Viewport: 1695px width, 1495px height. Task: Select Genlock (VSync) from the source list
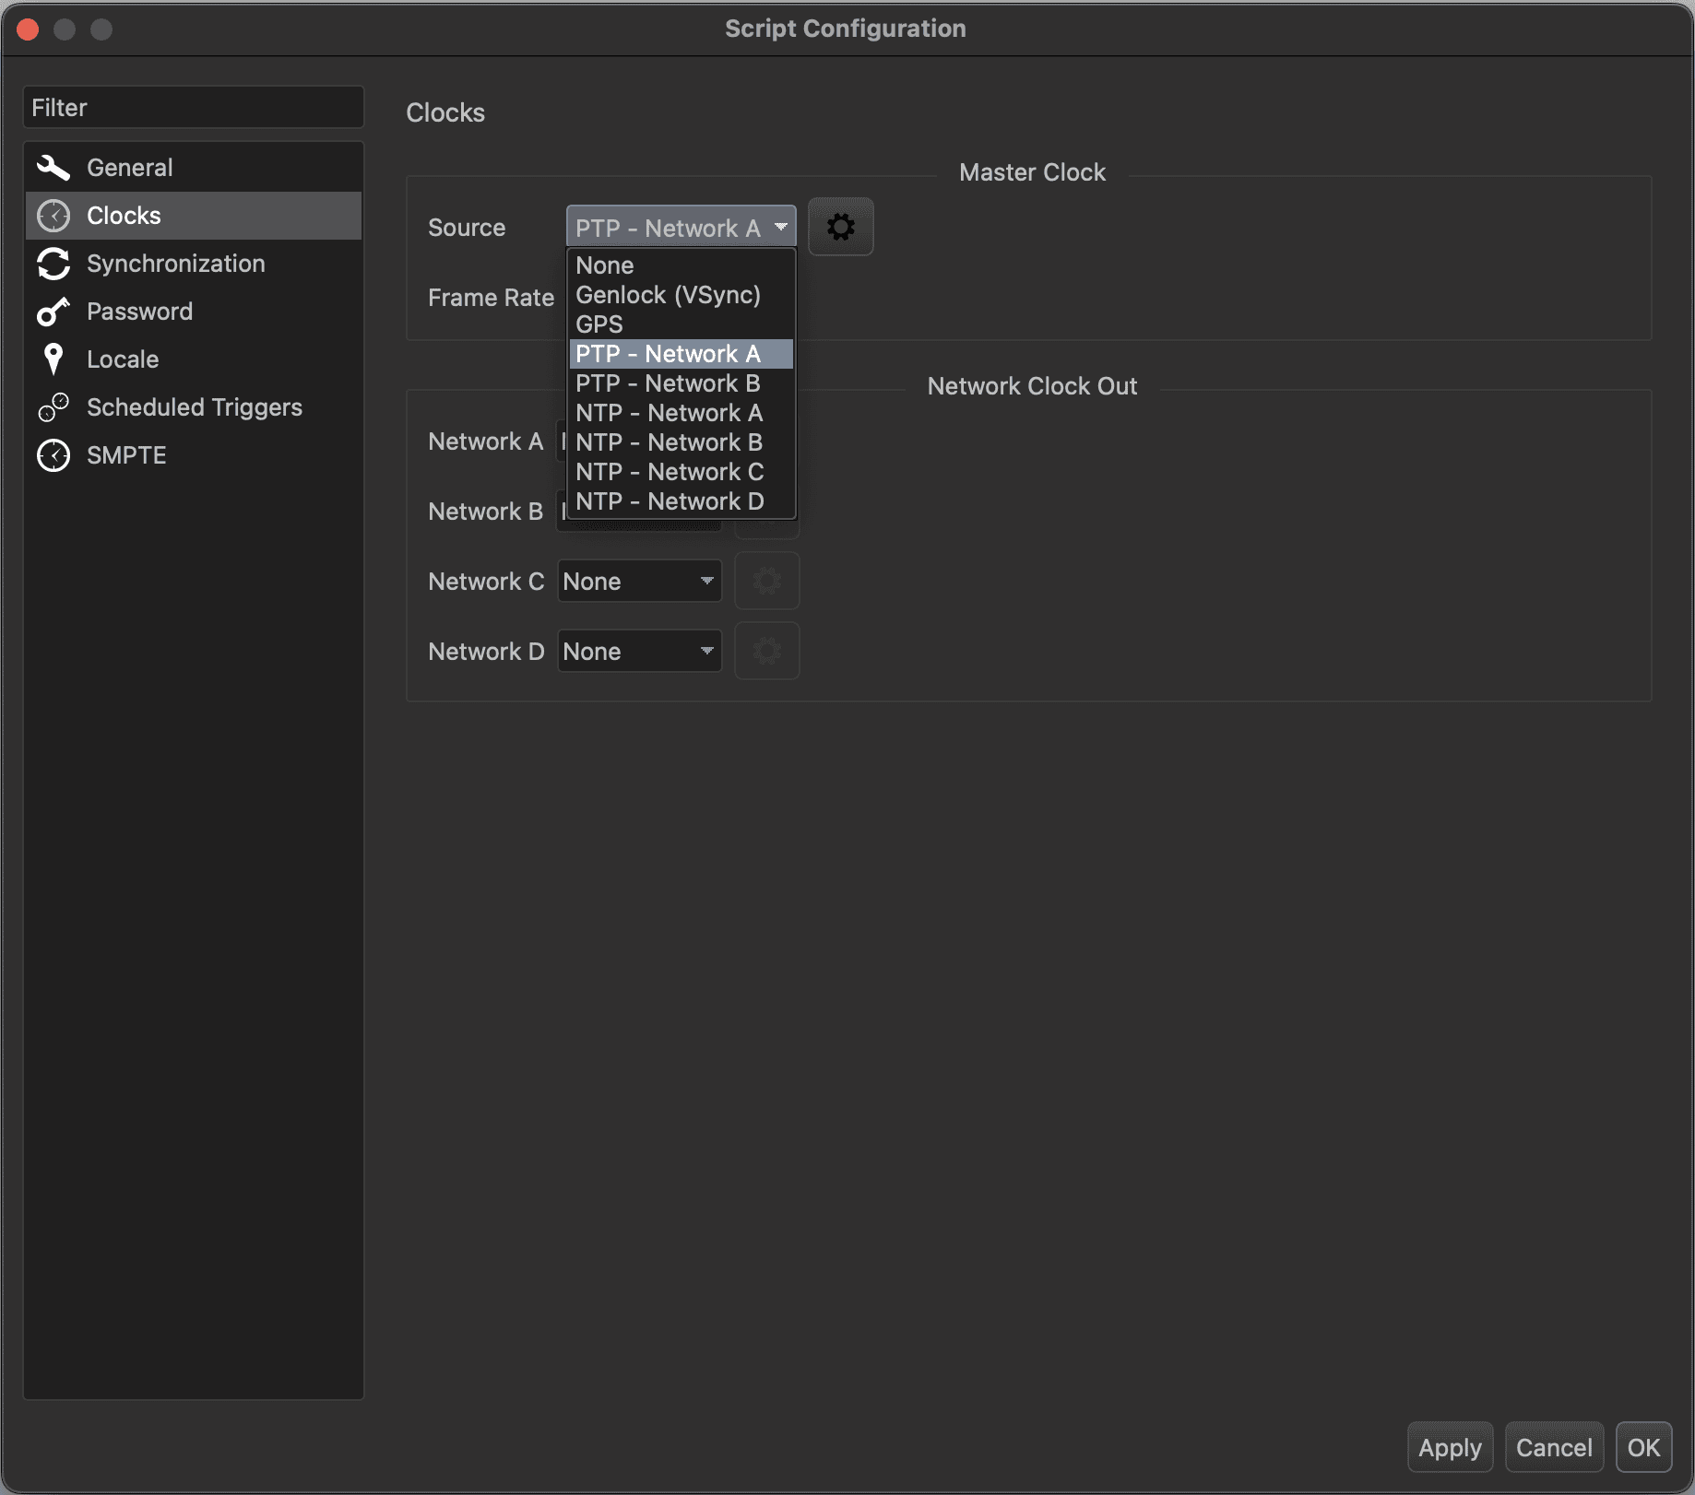[x=668, y=295]
